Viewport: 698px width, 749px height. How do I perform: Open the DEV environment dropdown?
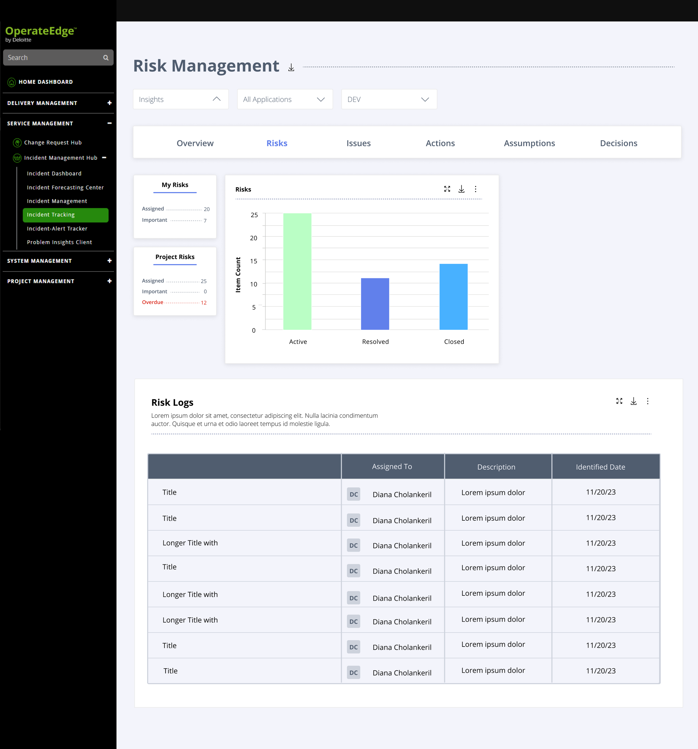point(389,99)
